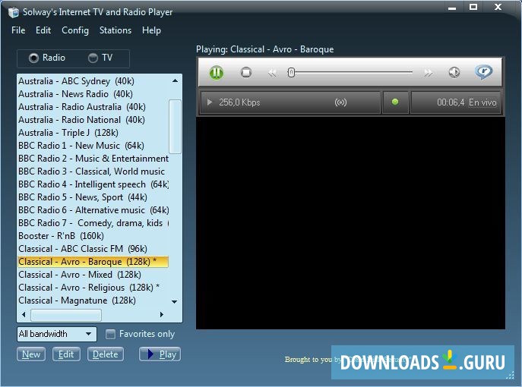Open the Stations menu
Screen dimensions: 522x387
[115, 30]
